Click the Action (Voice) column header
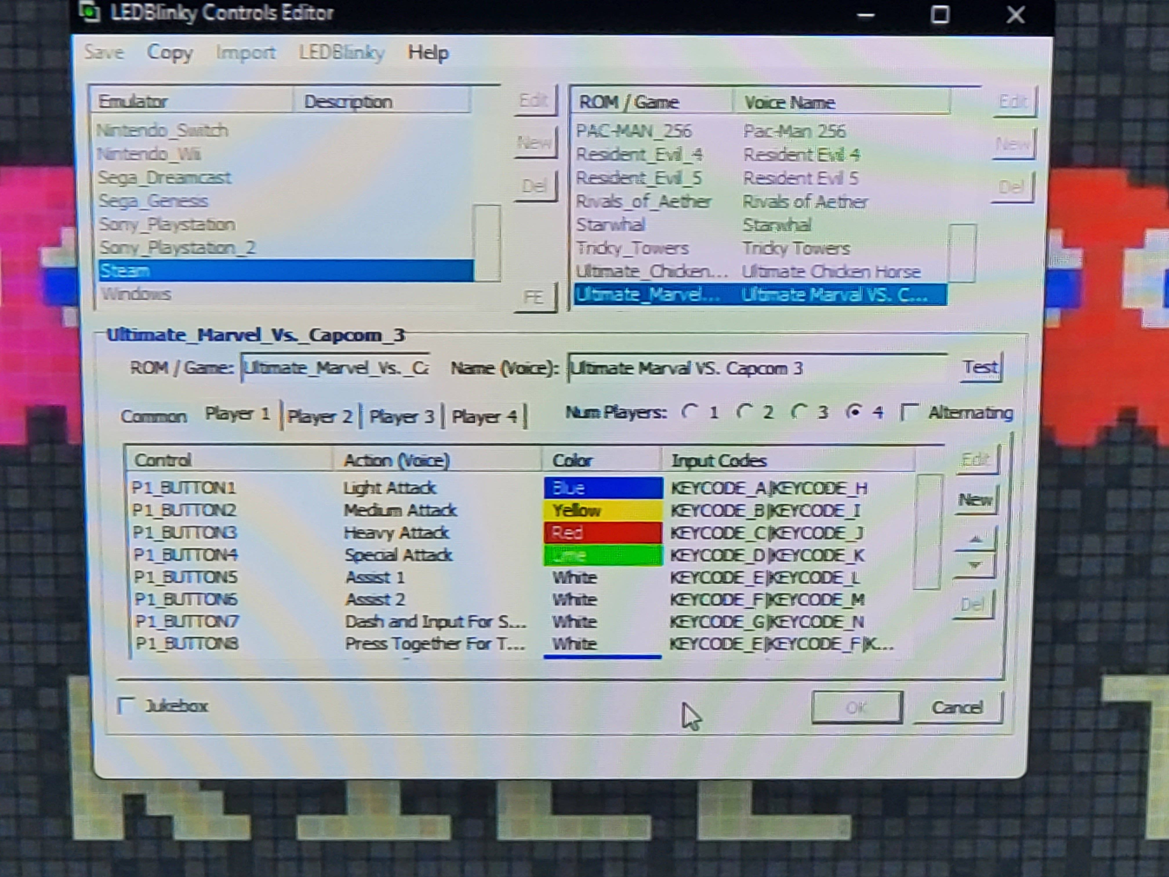The image size is (1169, 877). (x=438, y=460)
